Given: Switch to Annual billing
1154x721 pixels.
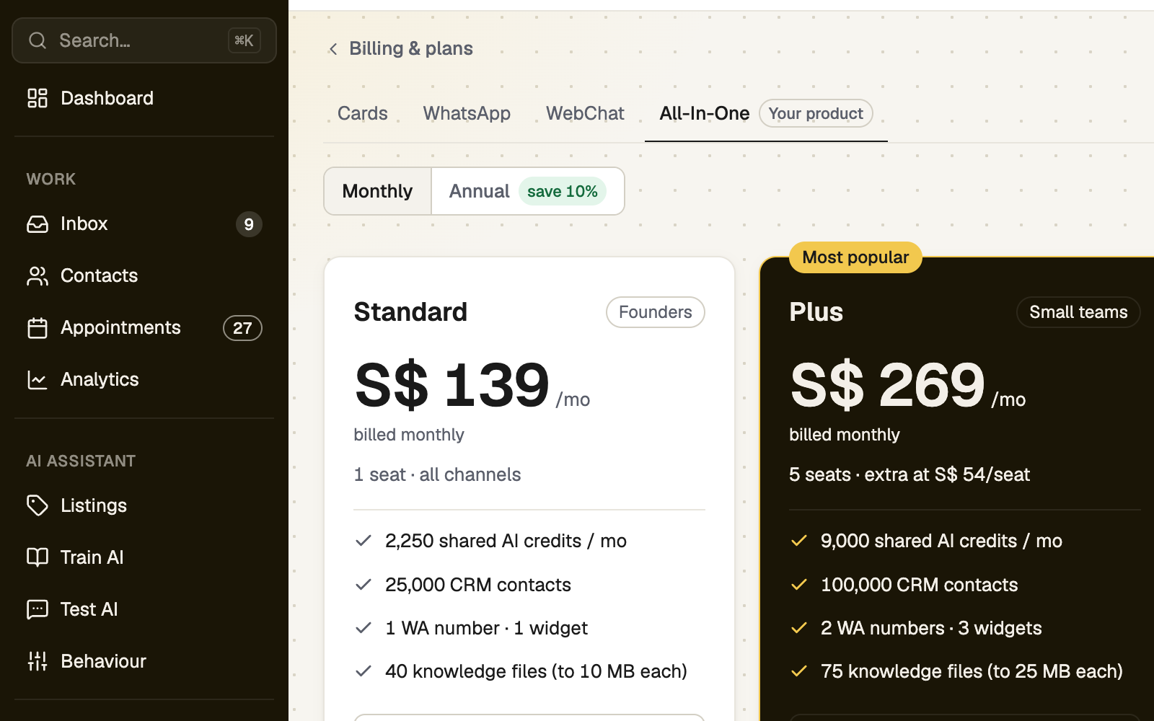Looking at the screenshot, I should pyautogui.click(x=528, y=191).
